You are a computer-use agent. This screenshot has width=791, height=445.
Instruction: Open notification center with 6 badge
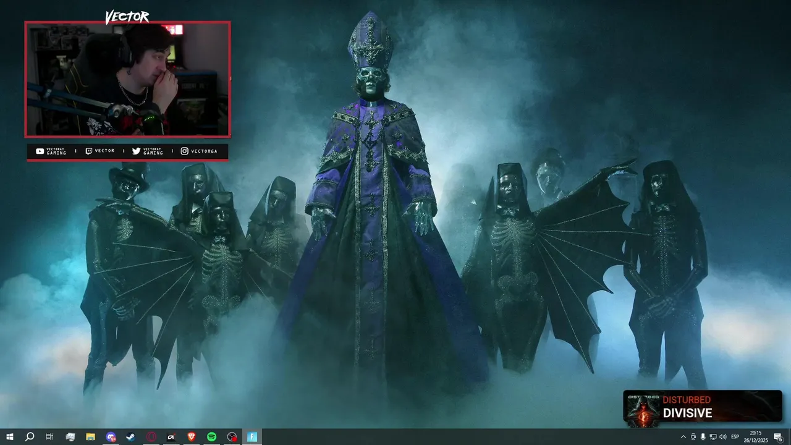click(778, 437)
